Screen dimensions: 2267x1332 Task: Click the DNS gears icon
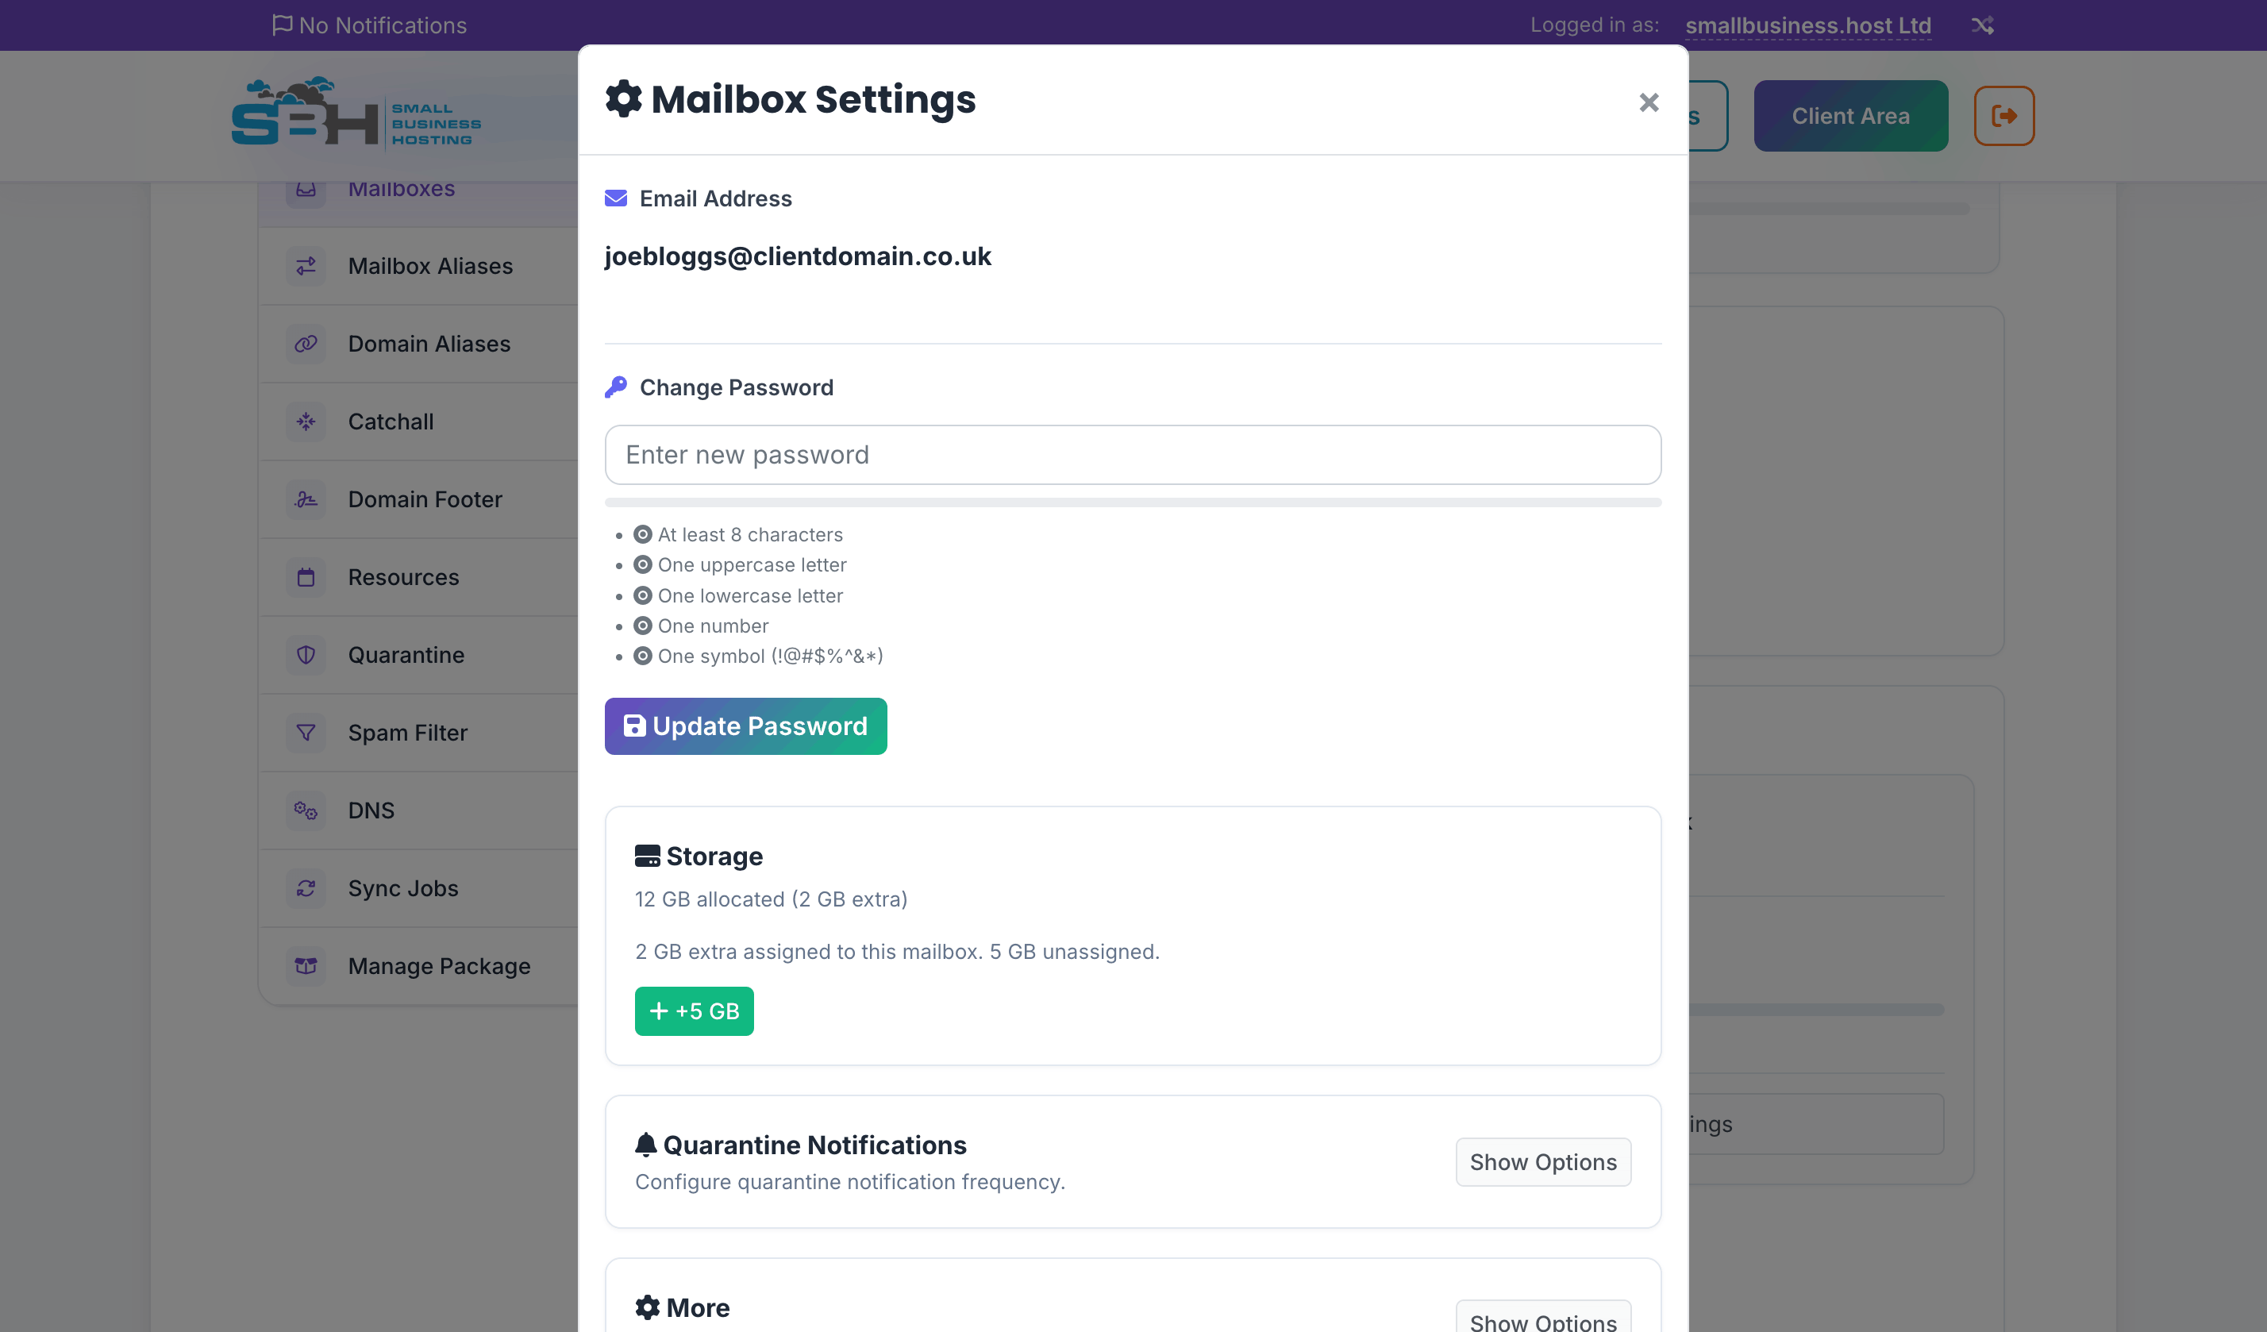(x=306, y=810)
